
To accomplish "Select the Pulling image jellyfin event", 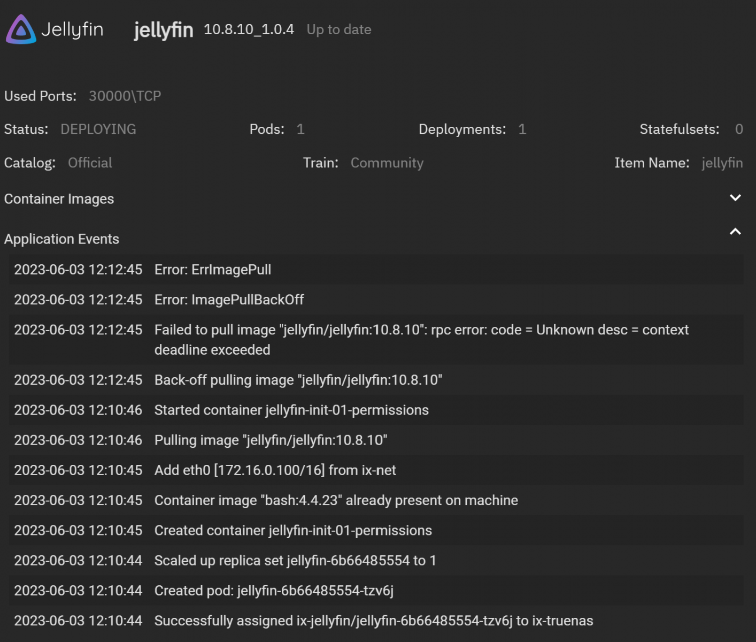I will (376, 440).
